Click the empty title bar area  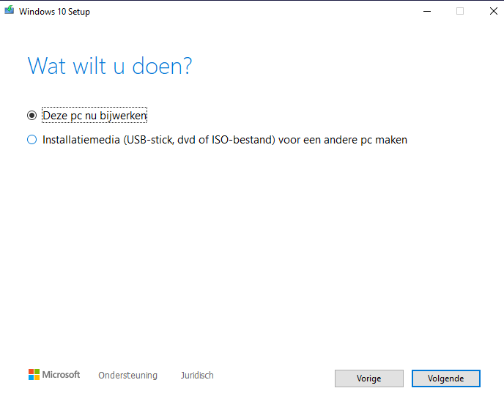(x=256, y=11)
